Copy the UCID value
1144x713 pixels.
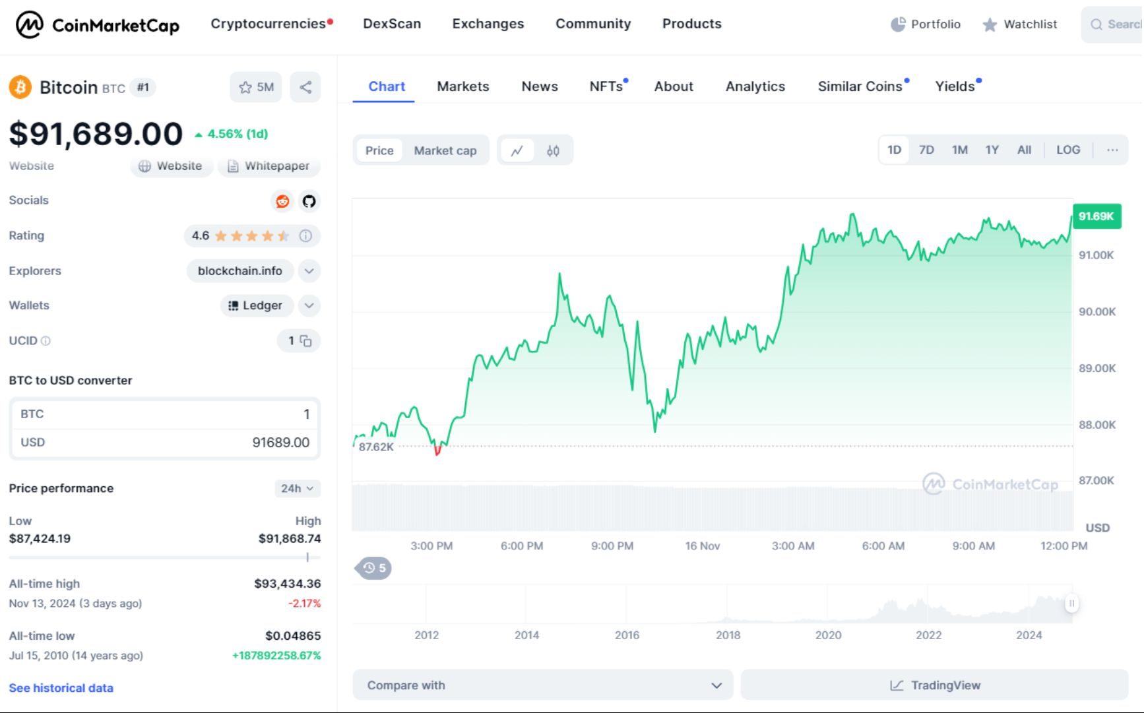(306, 341)
